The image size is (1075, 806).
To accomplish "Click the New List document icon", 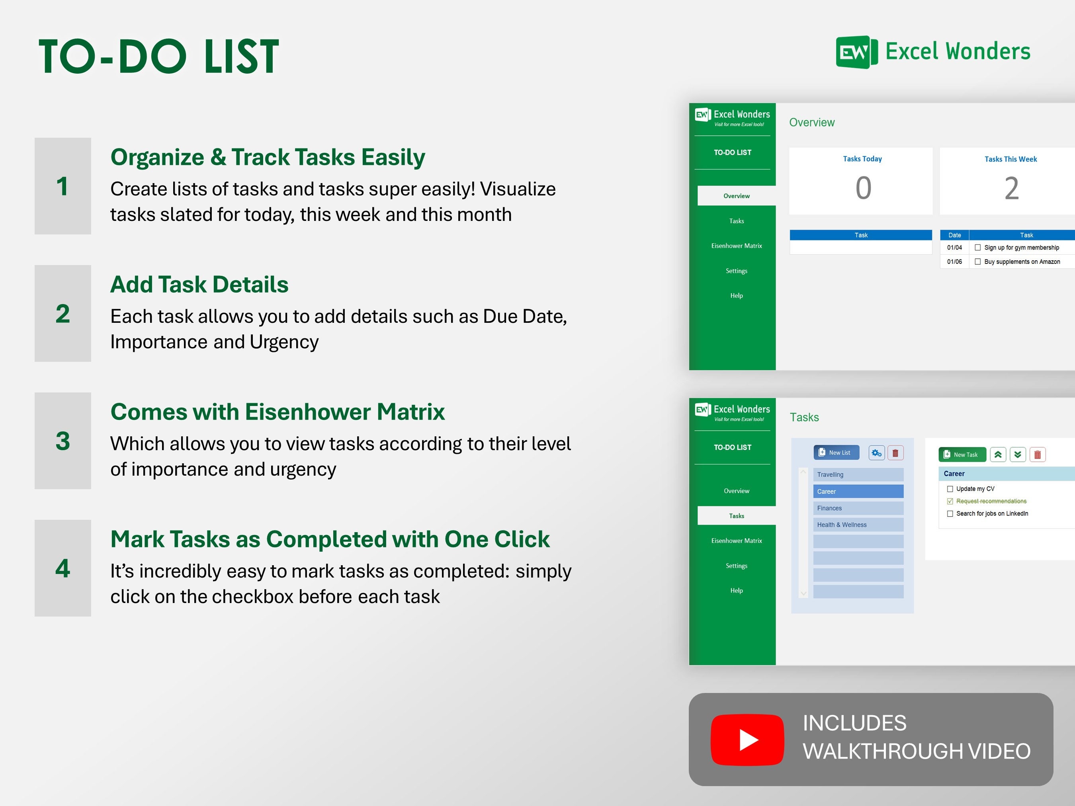I will click(x=822, y=452).
